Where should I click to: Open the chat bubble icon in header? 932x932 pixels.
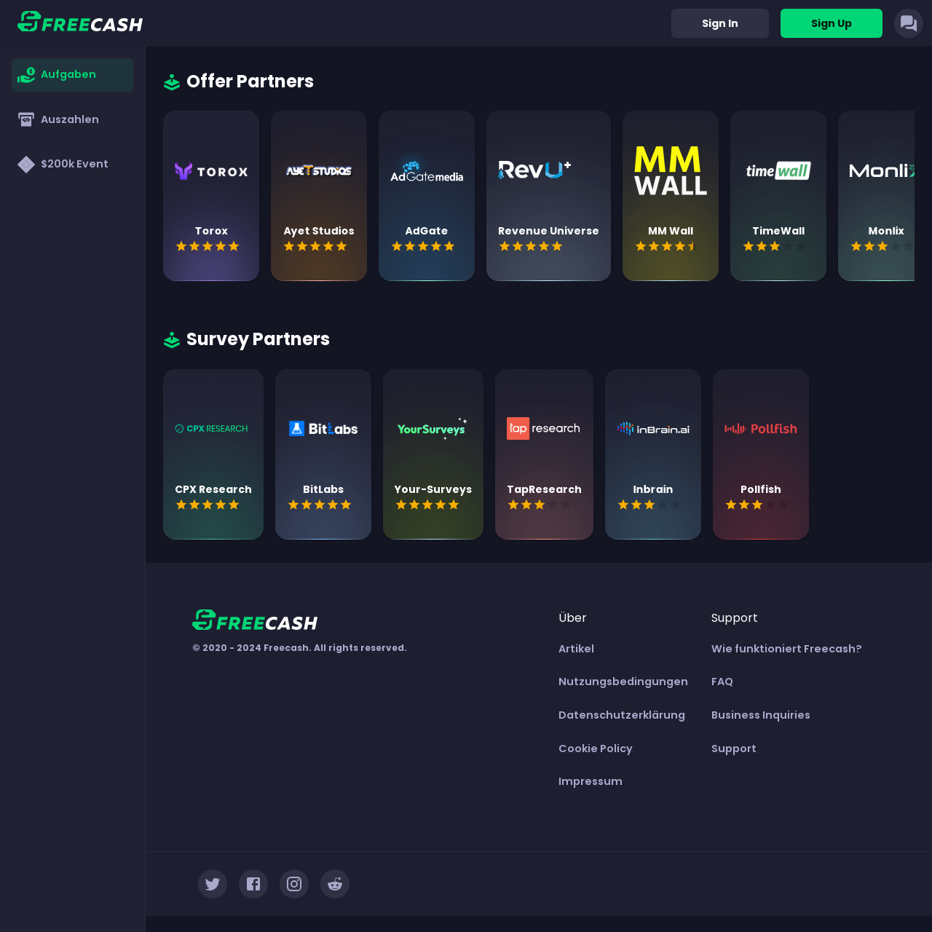click(x=909, y=23)
